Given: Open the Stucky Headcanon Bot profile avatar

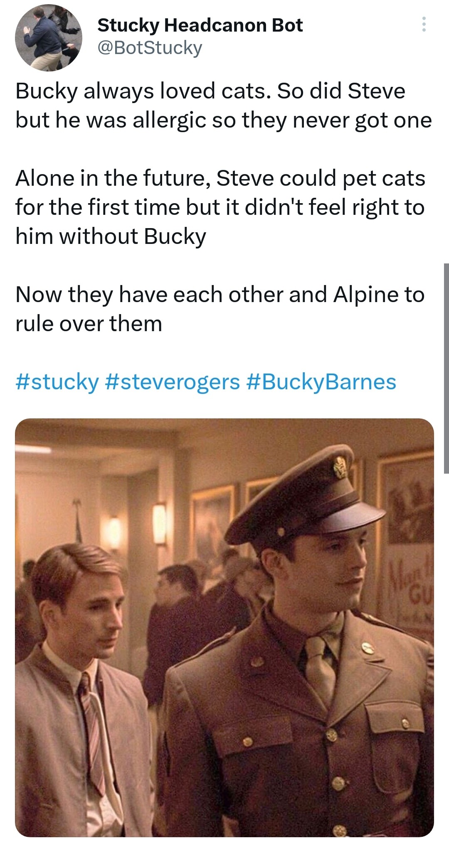Looking at the screenshot, I should click(x=49, y=38).
